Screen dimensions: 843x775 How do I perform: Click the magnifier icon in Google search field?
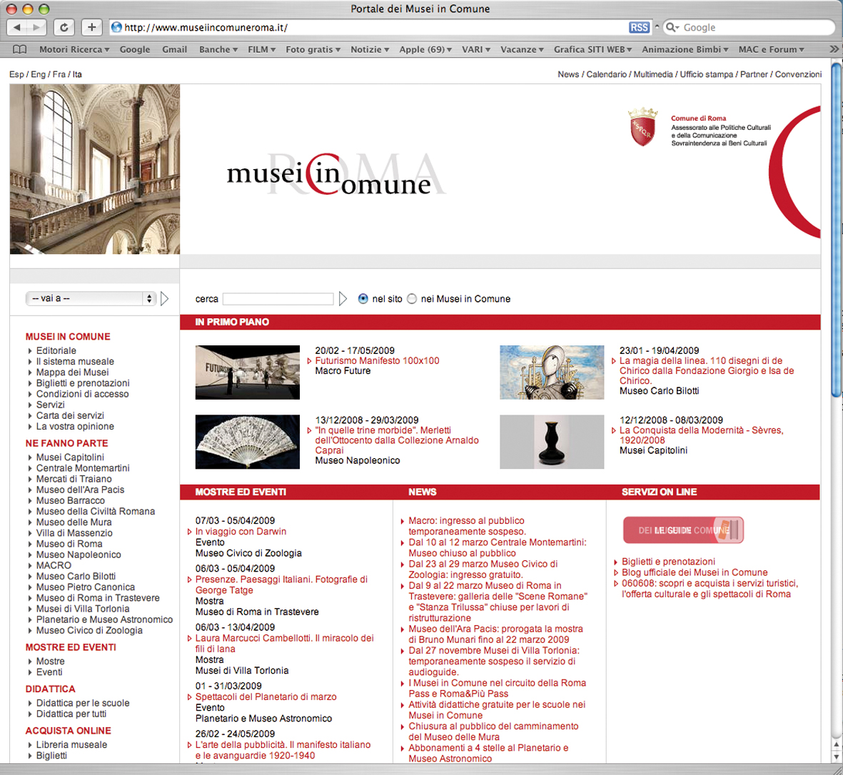click(x=672, y=27)
